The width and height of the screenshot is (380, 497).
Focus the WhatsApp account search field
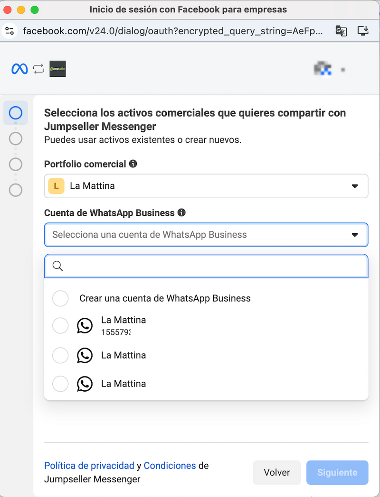click(214, 266)
